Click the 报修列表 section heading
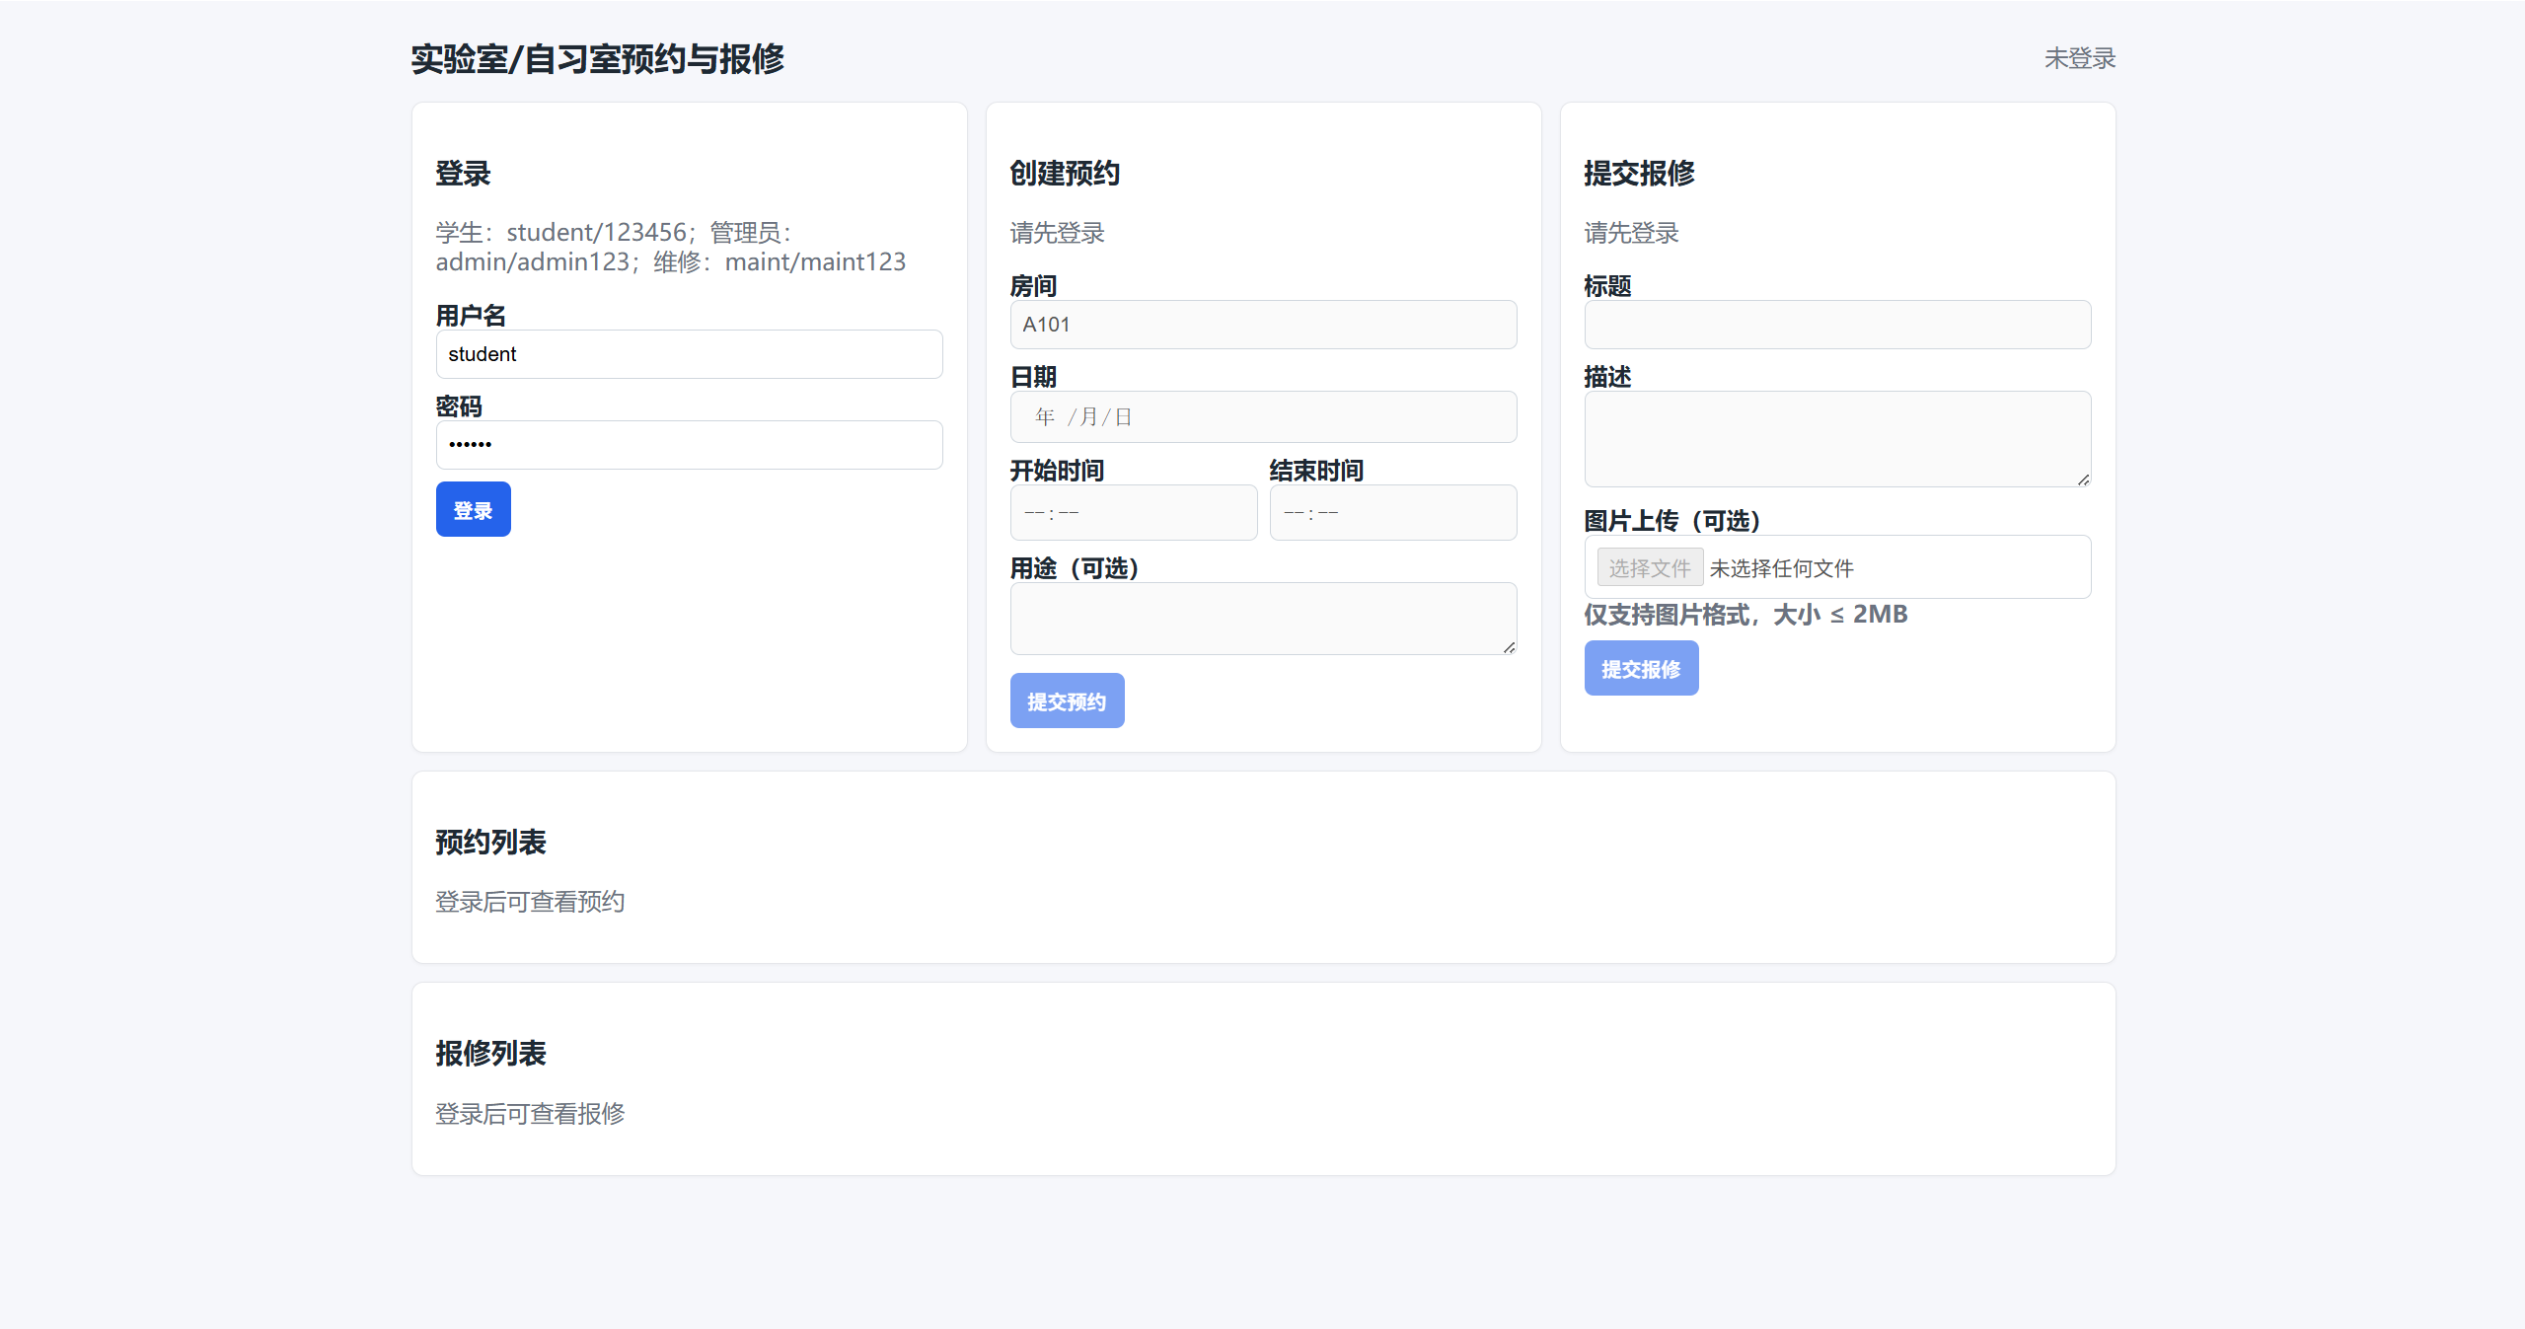The width and height of the screenshot is (2525, 1329). (x=490, y=1053)
